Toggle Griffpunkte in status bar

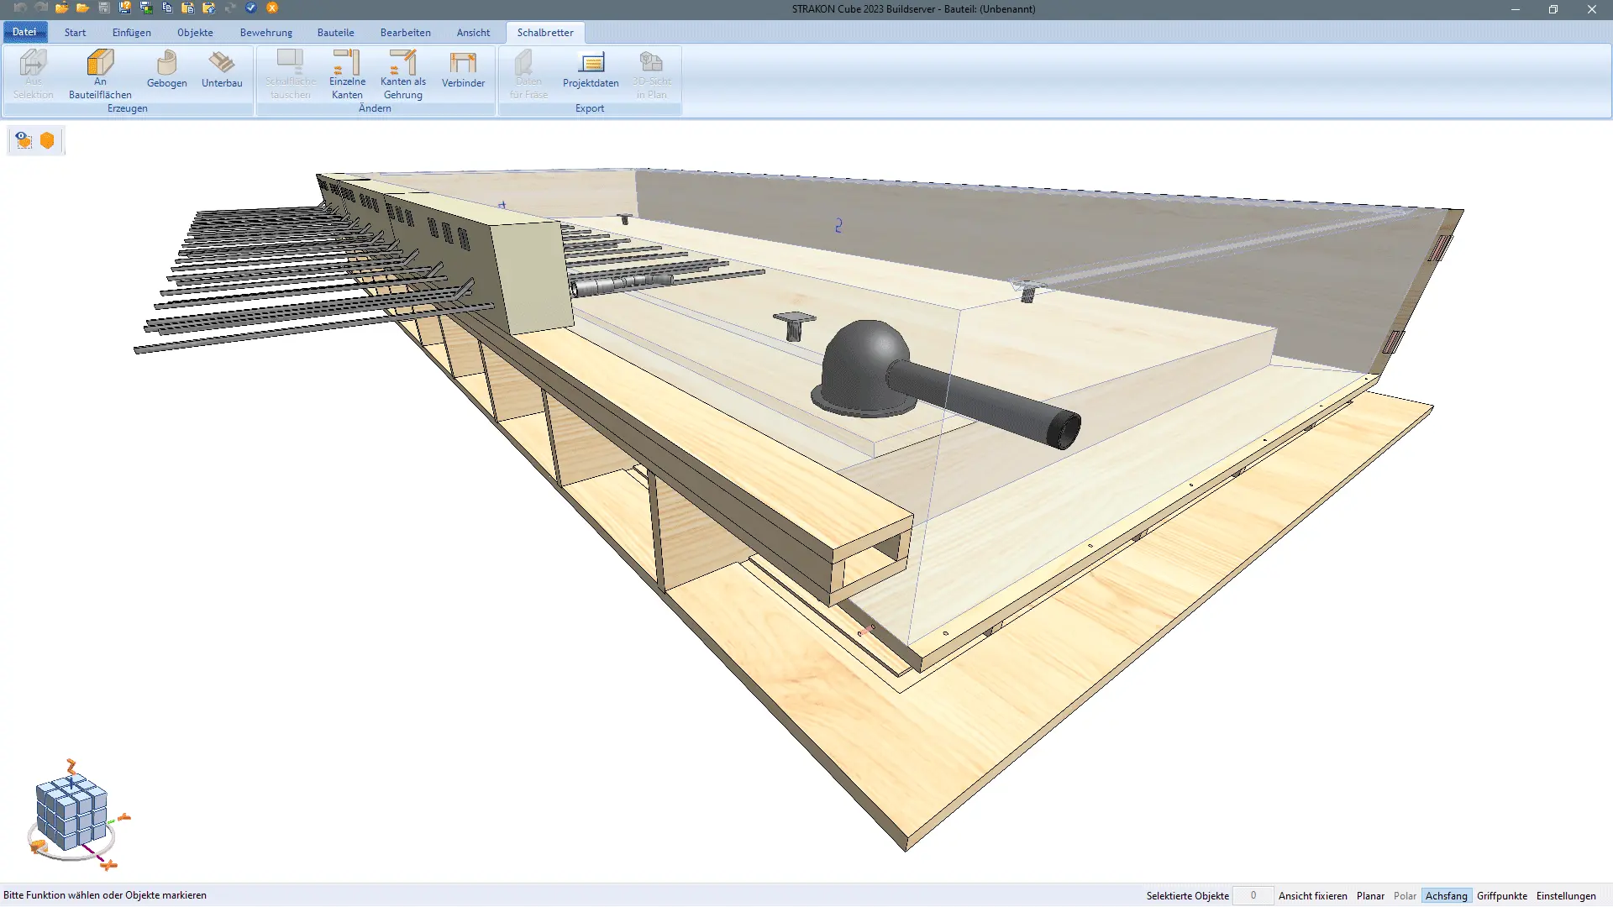pos(1502,896)
